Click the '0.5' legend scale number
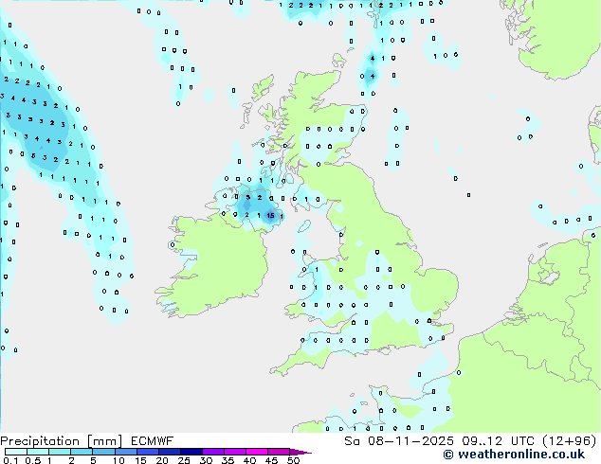The width and height of the screenshot is (601, 464). coord(33,460)
